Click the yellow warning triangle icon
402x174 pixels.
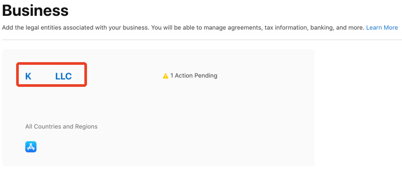[x=166, y=76]
